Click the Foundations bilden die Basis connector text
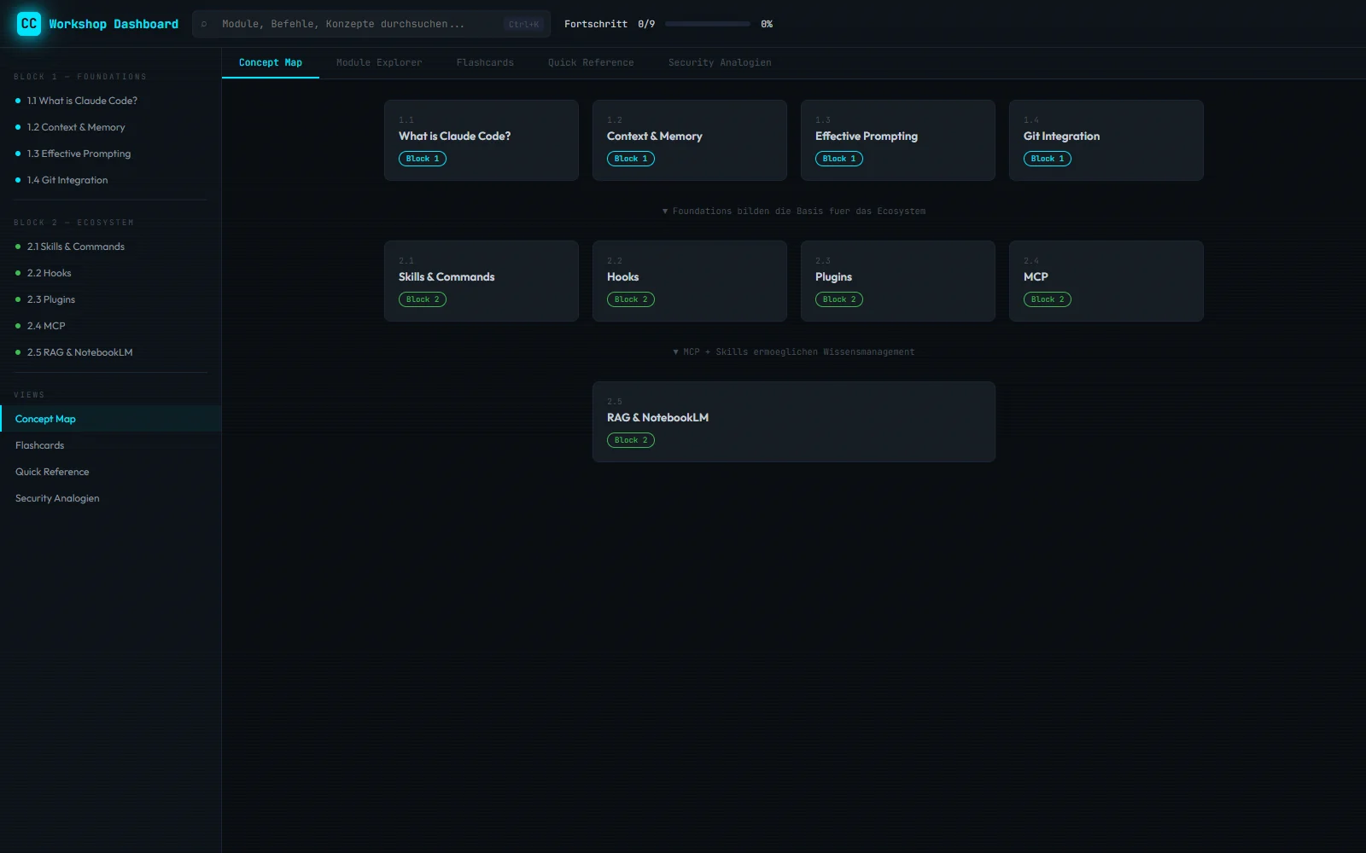1366x853 pixels. point(794,211)
